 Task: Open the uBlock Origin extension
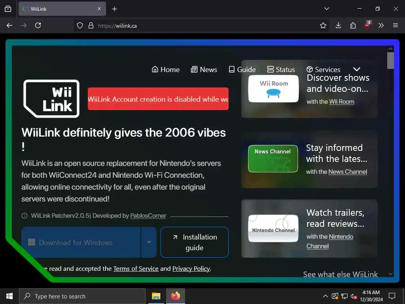367,25
